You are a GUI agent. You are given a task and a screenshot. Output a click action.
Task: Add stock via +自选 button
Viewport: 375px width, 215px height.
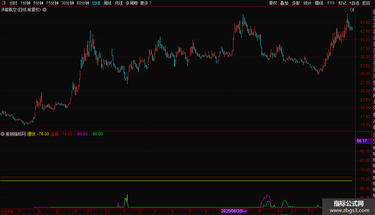coord(354,3)
